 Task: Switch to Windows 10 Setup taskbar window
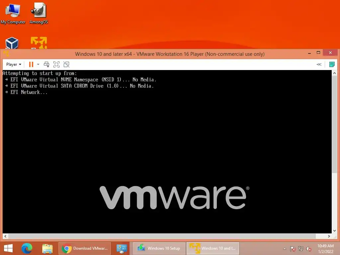pyautogui.click(x=159, y=248)
